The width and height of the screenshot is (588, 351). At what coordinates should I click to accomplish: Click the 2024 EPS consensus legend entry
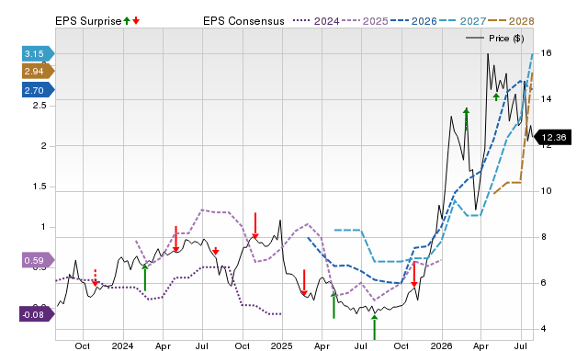[x=316, y=21]
